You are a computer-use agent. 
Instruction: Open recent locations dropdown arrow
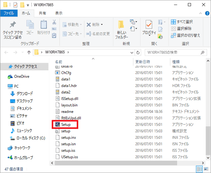[23, 52]
